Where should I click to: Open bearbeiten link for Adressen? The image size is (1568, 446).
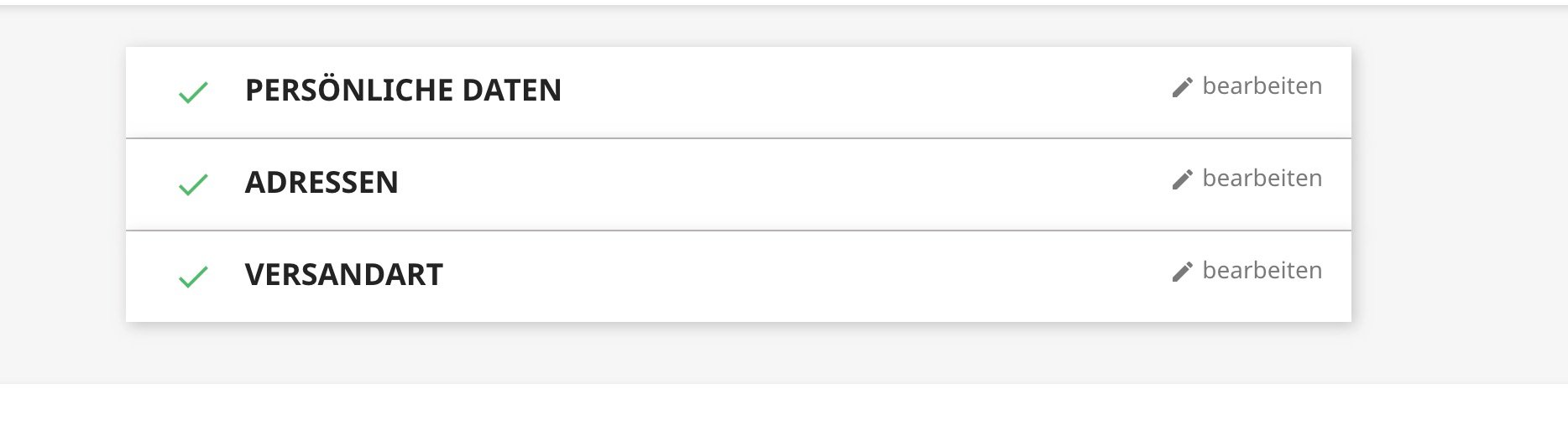pyautogui.click(x=1262, y=179)
